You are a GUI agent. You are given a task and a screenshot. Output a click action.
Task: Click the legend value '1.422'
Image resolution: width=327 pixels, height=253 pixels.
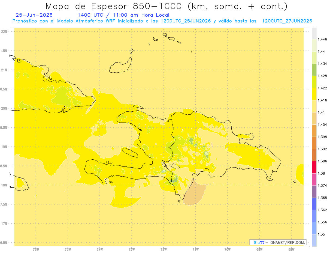point(322,88)
